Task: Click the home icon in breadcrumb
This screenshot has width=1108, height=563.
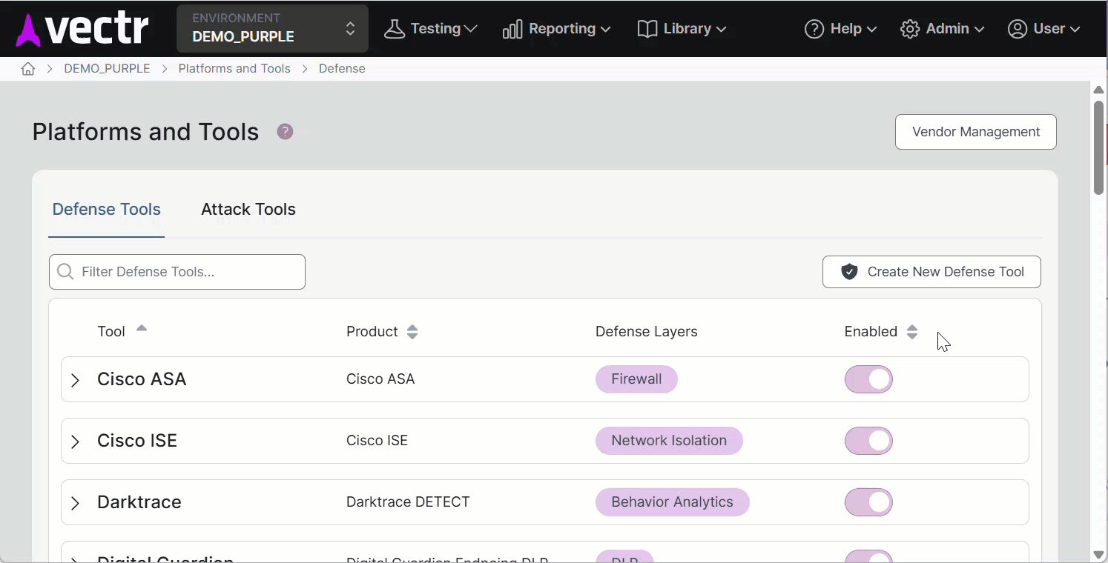Action: point(28,69)
